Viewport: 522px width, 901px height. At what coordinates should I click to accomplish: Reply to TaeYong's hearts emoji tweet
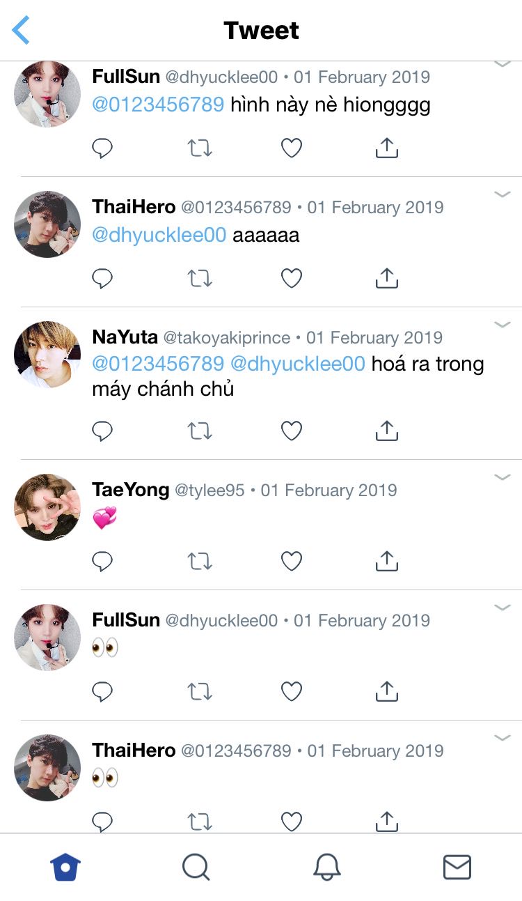click(102, 561)
